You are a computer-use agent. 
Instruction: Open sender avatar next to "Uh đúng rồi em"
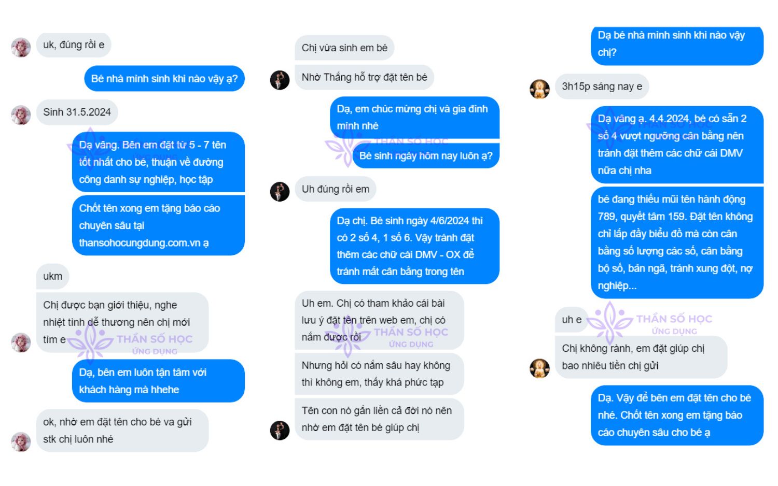point(280,191)
